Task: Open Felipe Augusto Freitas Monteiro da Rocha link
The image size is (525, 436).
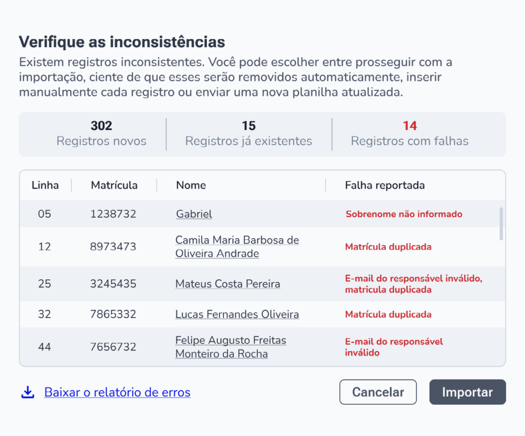Action: click(231, 347)
